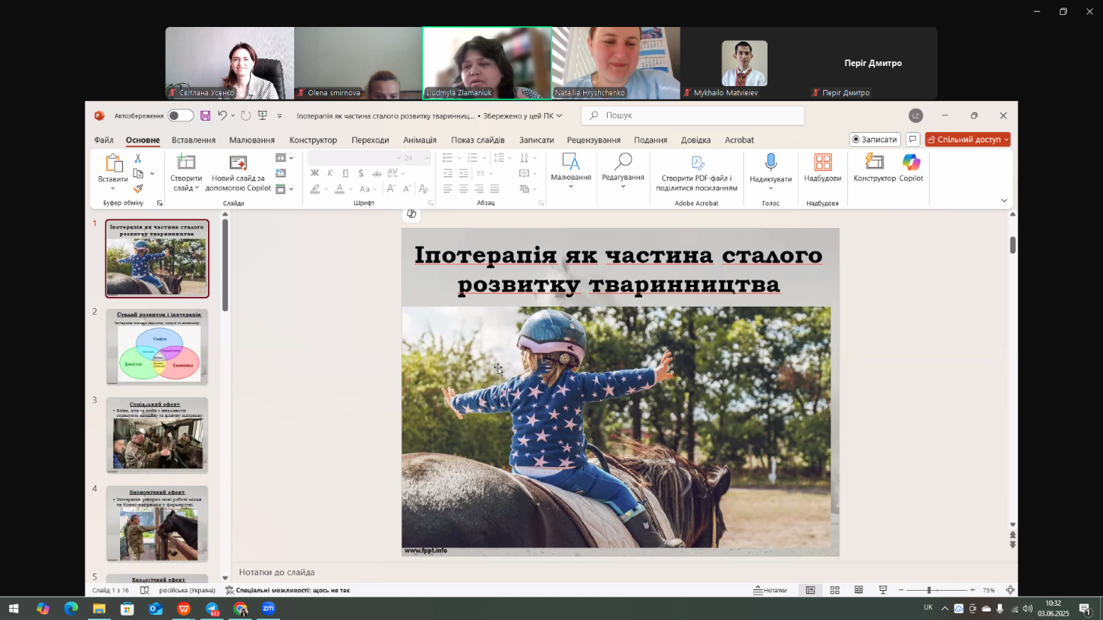Click the language indicator російська (Україна)
1103x620 pixels.
tap(187, 590)
